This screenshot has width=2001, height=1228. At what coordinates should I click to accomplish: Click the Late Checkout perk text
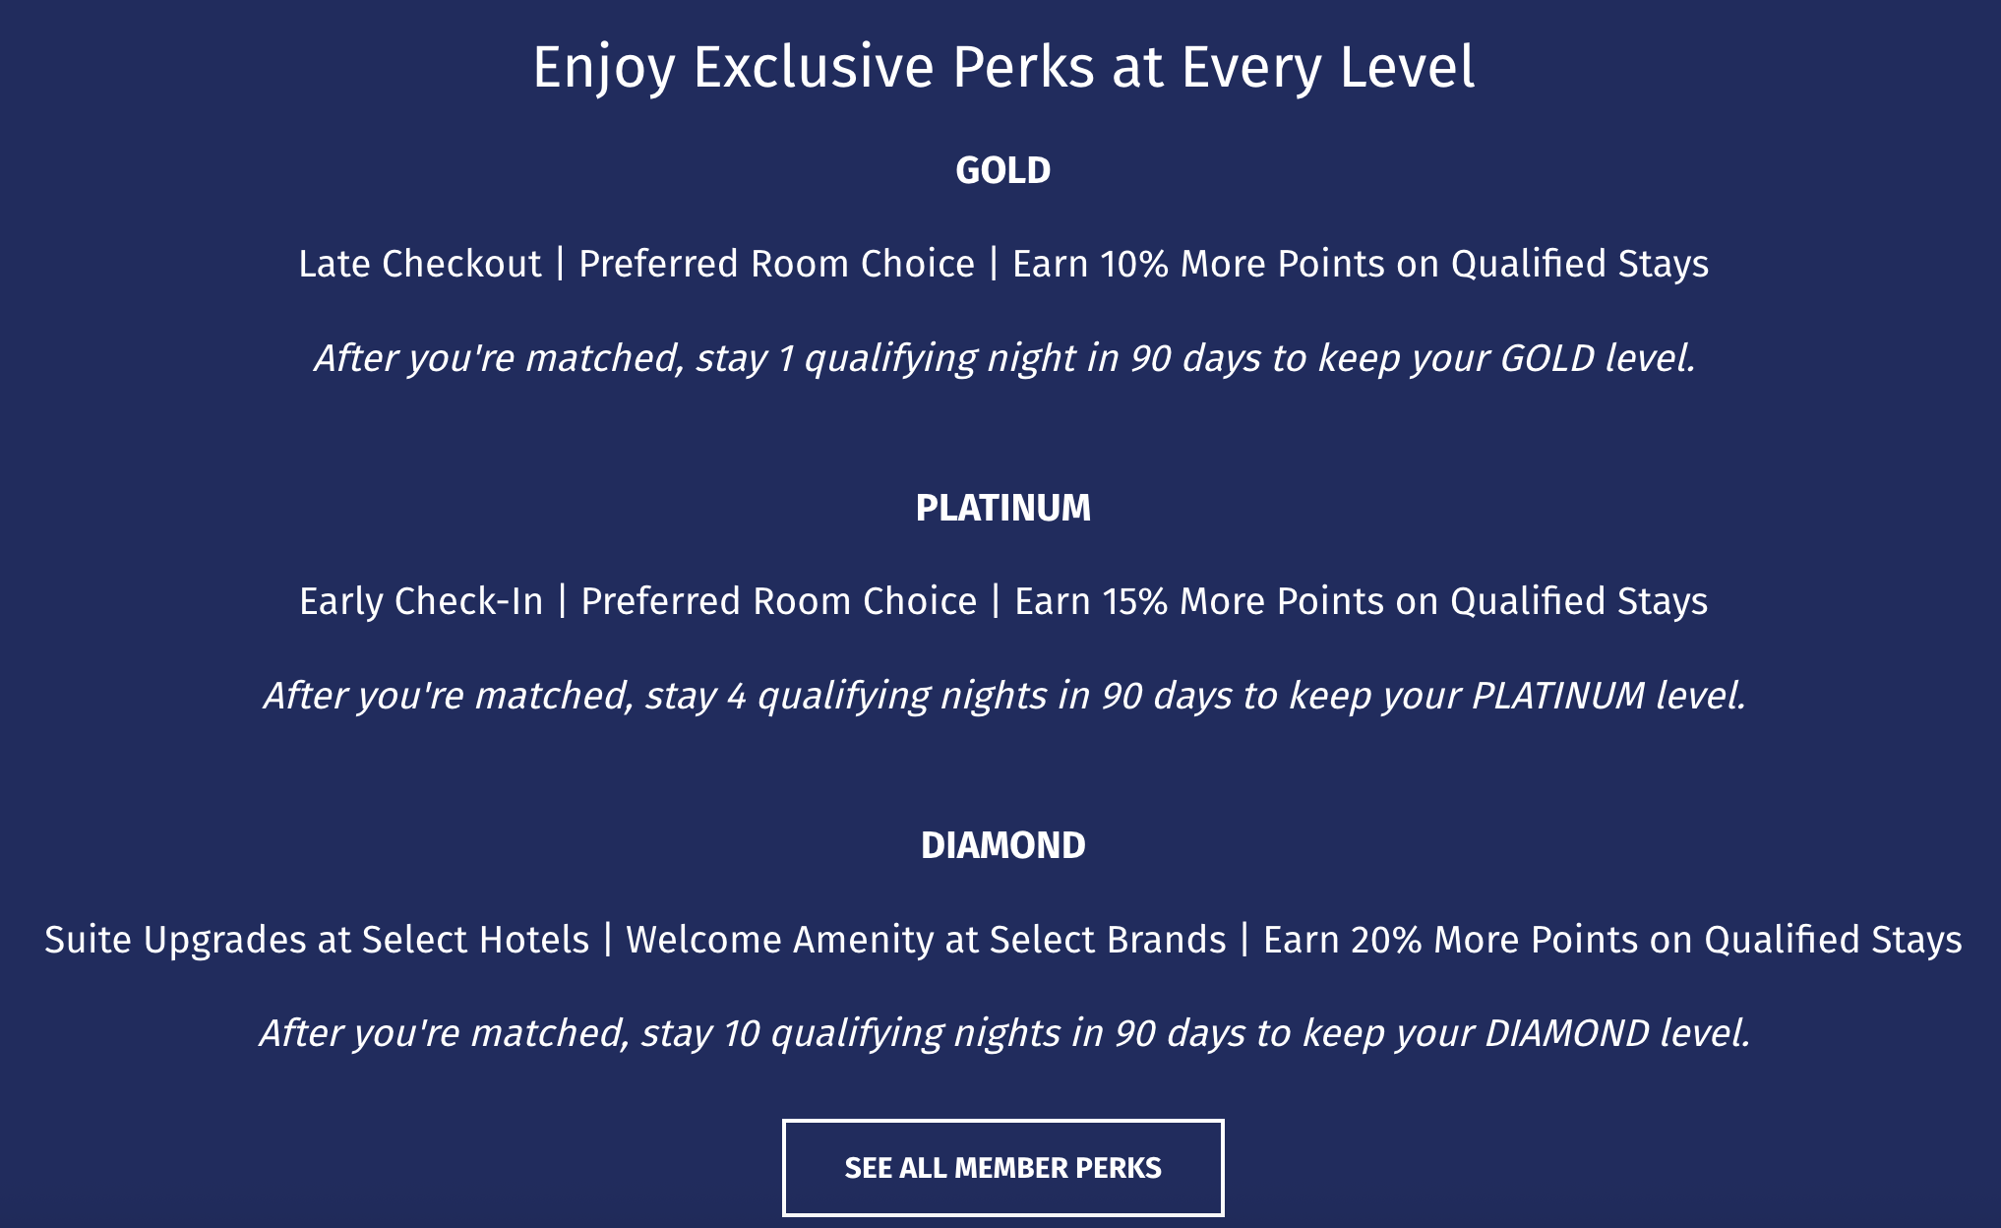420,264
